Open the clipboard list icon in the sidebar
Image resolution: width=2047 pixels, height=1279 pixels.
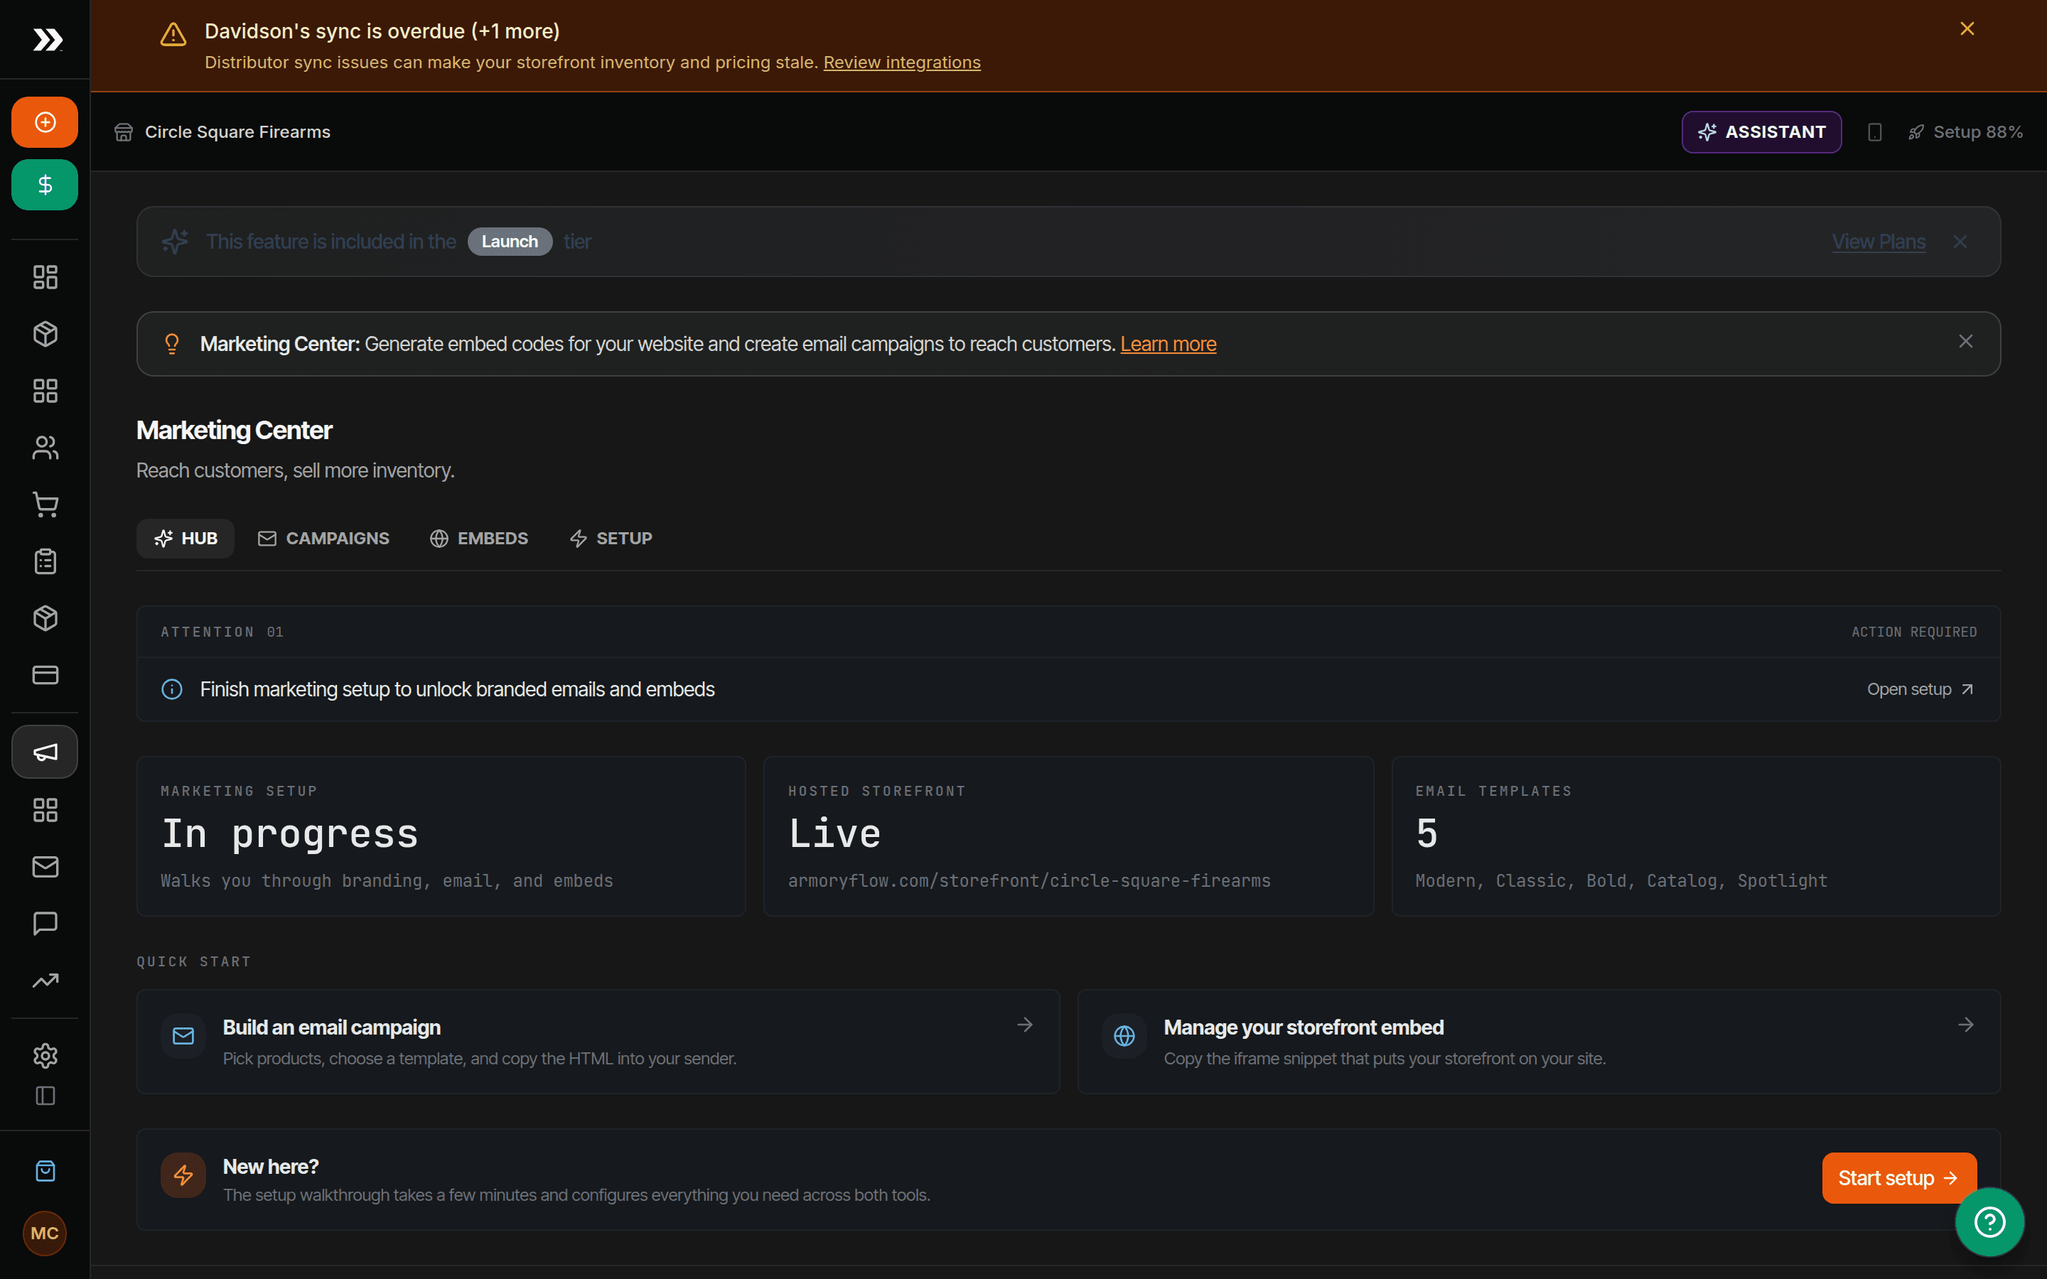click(x=45, y=561)
